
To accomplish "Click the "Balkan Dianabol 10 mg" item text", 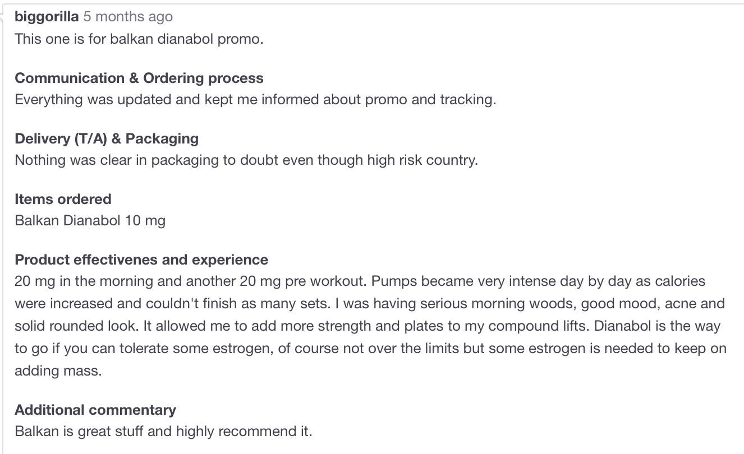I will tap(90, 221).
